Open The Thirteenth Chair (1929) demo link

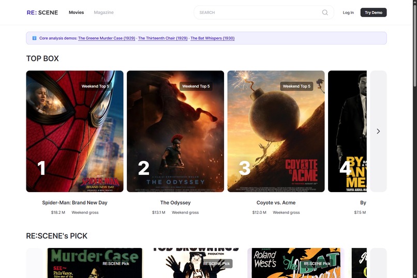pyautogui.click(x=163, y=38)
